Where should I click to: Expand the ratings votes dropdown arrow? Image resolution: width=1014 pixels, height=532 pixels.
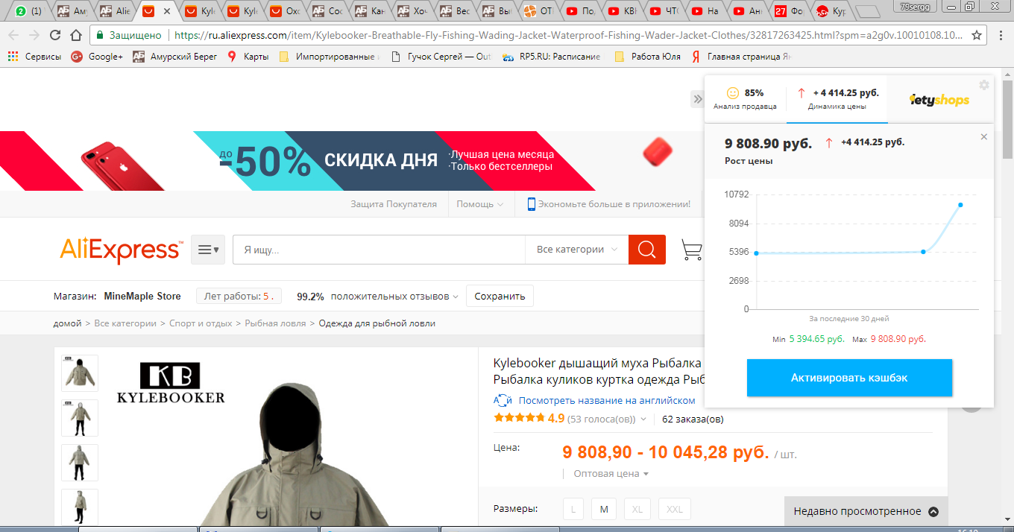643,419
